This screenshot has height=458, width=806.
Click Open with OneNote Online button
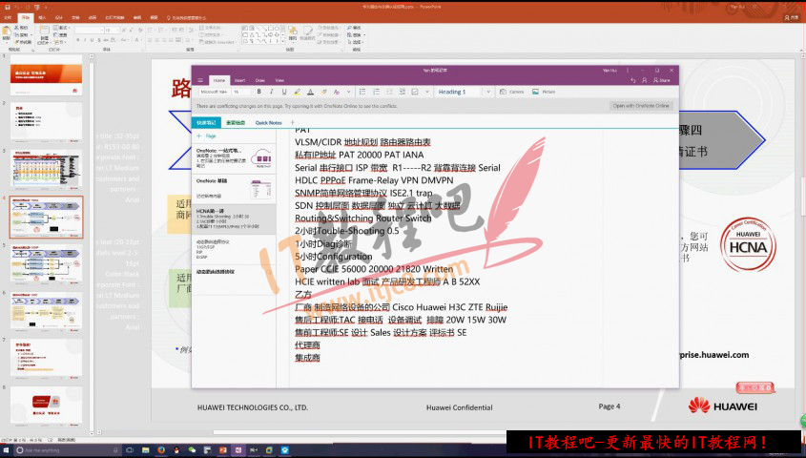point(642,106)
